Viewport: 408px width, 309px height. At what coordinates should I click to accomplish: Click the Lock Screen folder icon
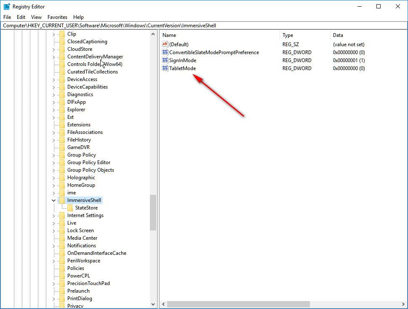(62, 230)
